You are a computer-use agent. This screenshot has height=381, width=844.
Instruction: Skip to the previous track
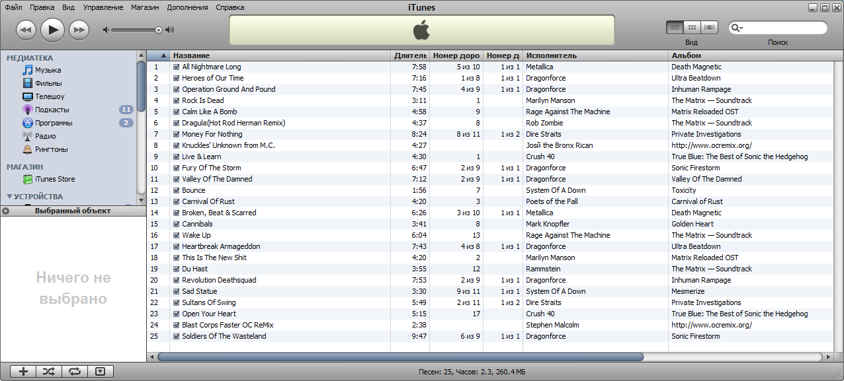(26, 30)
